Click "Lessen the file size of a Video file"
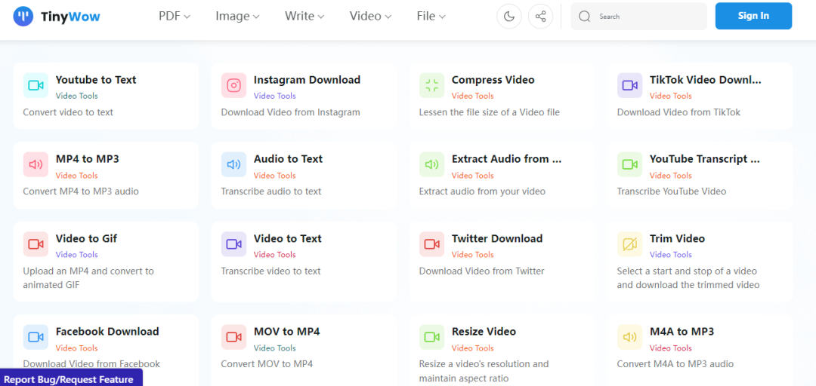Screen dimensions: 816x386 [x=489, y=112]
